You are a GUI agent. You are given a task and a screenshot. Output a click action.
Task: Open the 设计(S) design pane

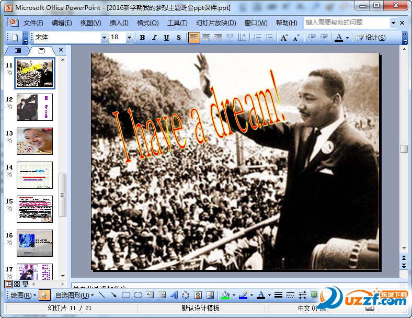pos(371,38)
